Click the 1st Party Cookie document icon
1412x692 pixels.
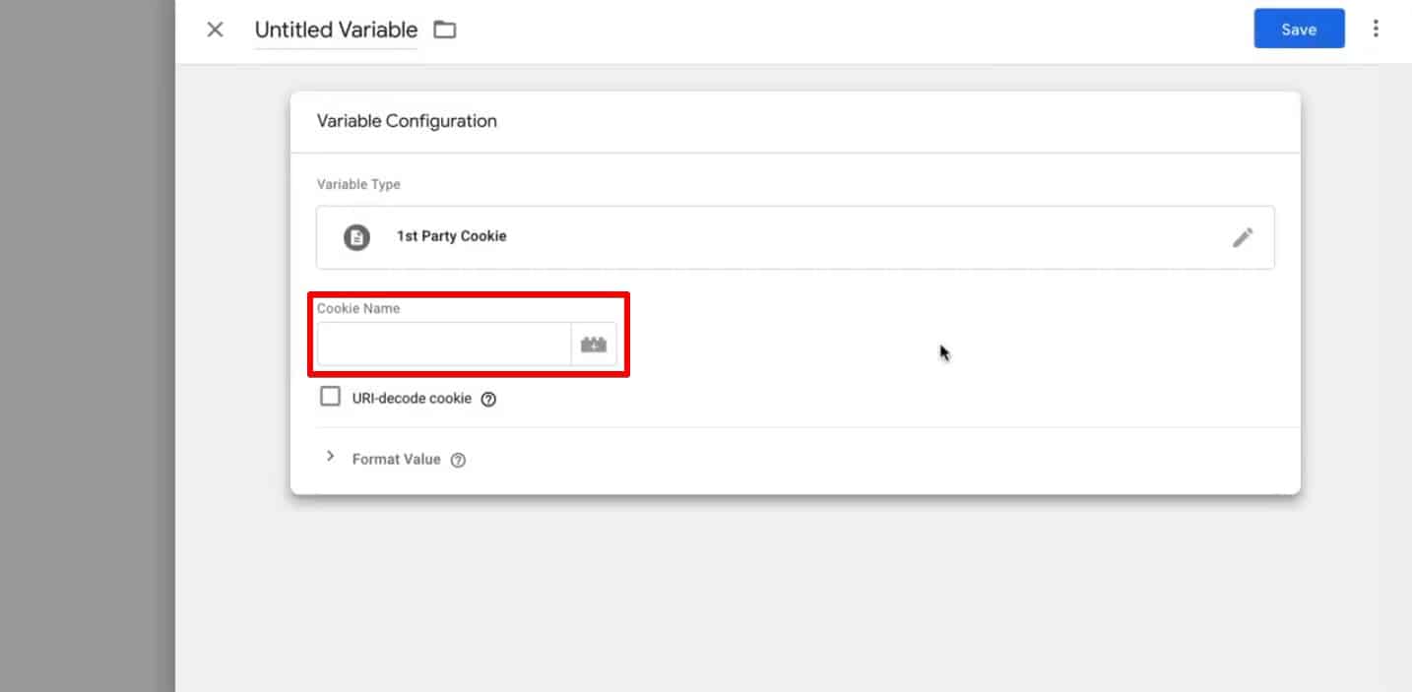click(x=355, y=237)
